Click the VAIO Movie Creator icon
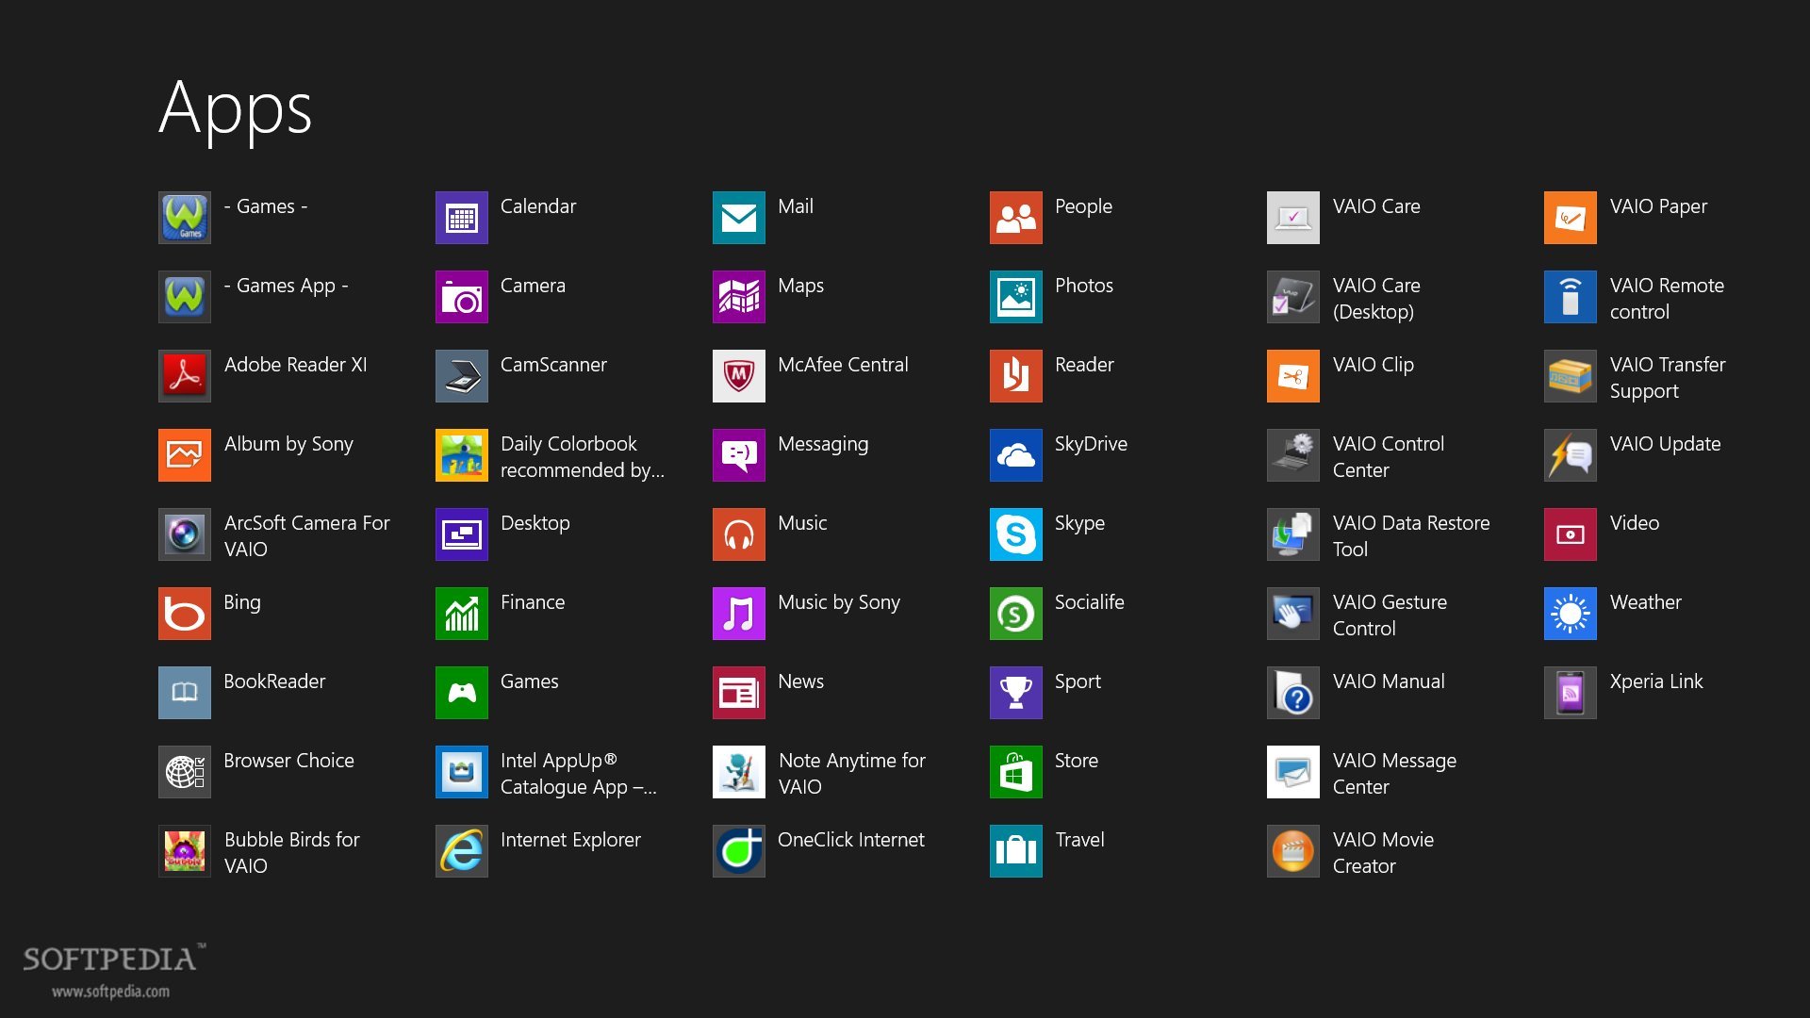Screen dimensions: 1810x1018 point(1293,851)
